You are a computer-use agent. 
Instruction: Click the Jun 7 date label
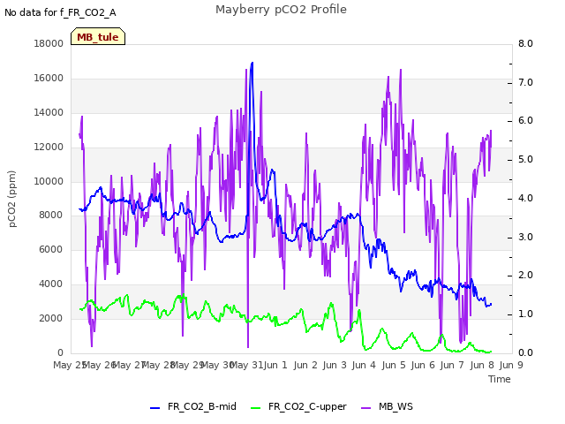pyautogui.click(x=452, y=366)
